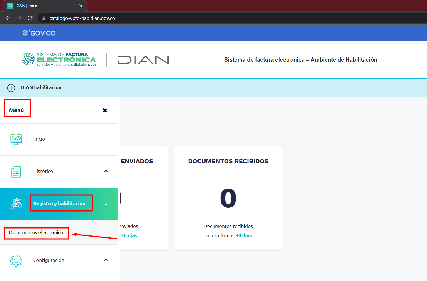
Task: Open a new browser tab
Action: pos(94,6)
